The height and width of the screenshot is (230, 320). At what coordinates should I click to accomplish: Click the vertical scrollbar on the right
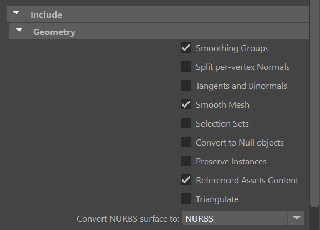[x=314, y=102]
